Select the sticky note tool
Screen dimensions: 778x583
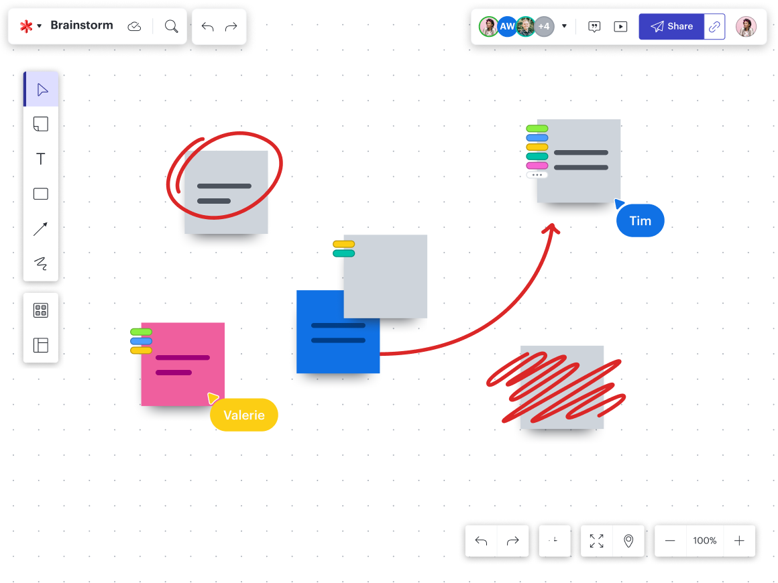(x=41, y=124)
